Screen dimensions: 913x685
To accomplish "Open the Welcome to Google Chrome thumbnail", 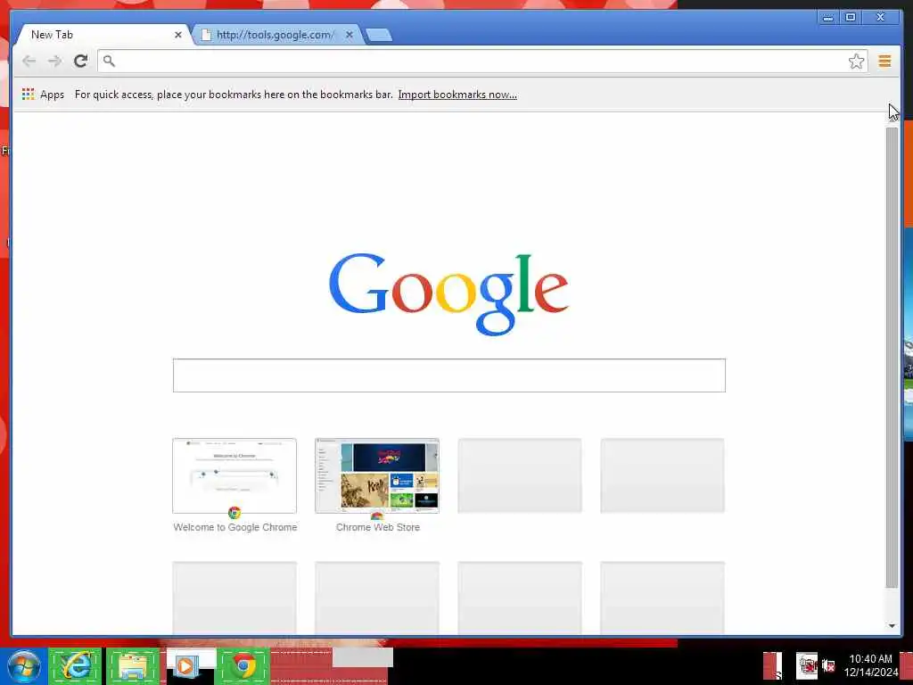I will pyautogui.click(x=234, y=476).
